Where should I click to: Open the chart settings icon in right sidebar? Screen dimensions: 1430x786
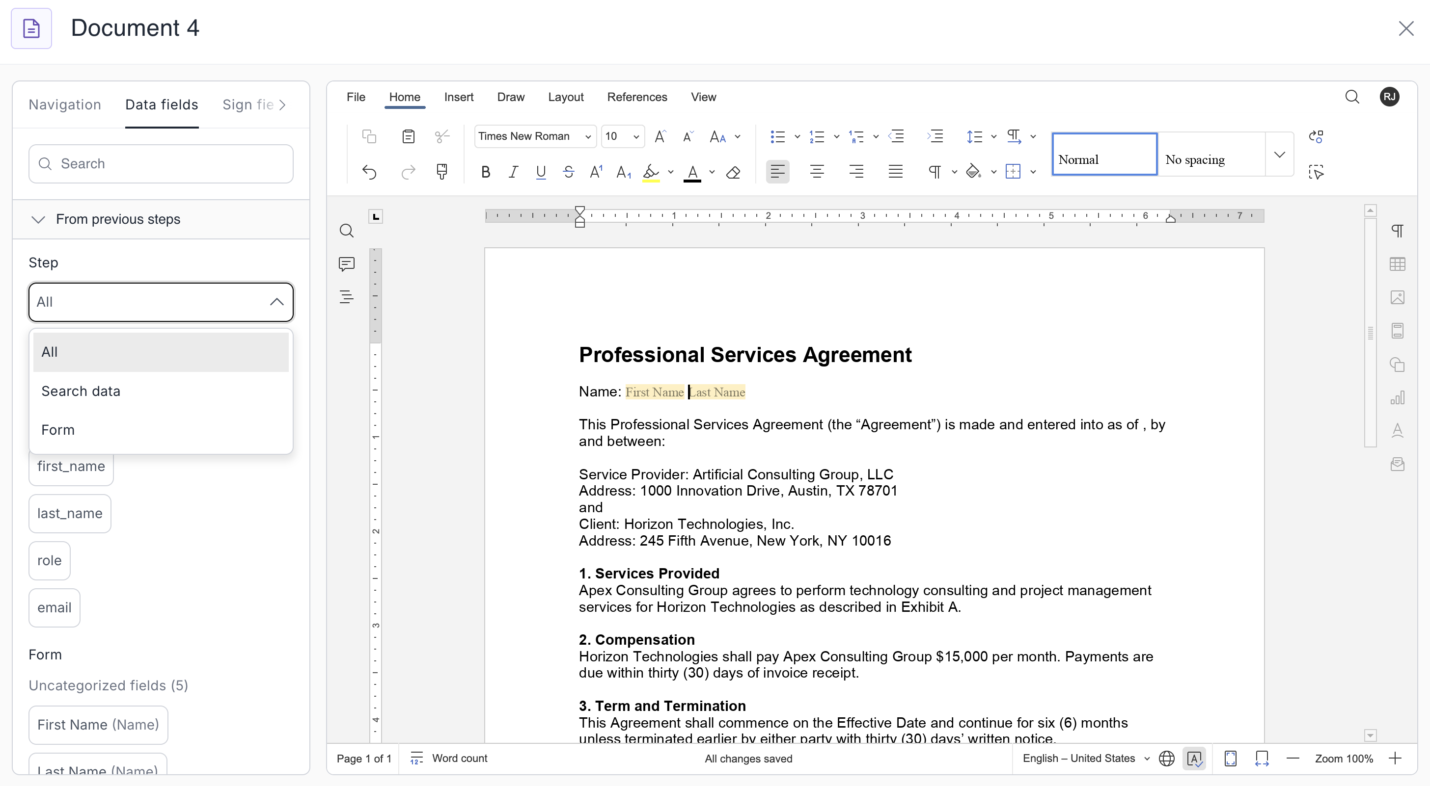[1397, 398]
